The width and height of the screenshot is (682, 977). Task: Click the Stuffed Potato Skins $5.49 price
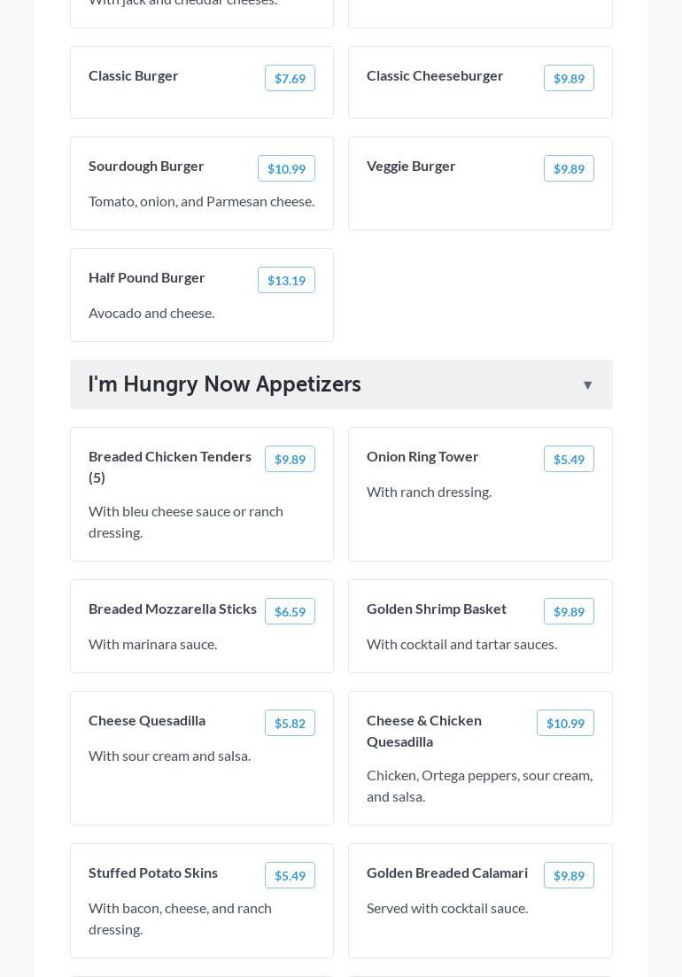290,875
